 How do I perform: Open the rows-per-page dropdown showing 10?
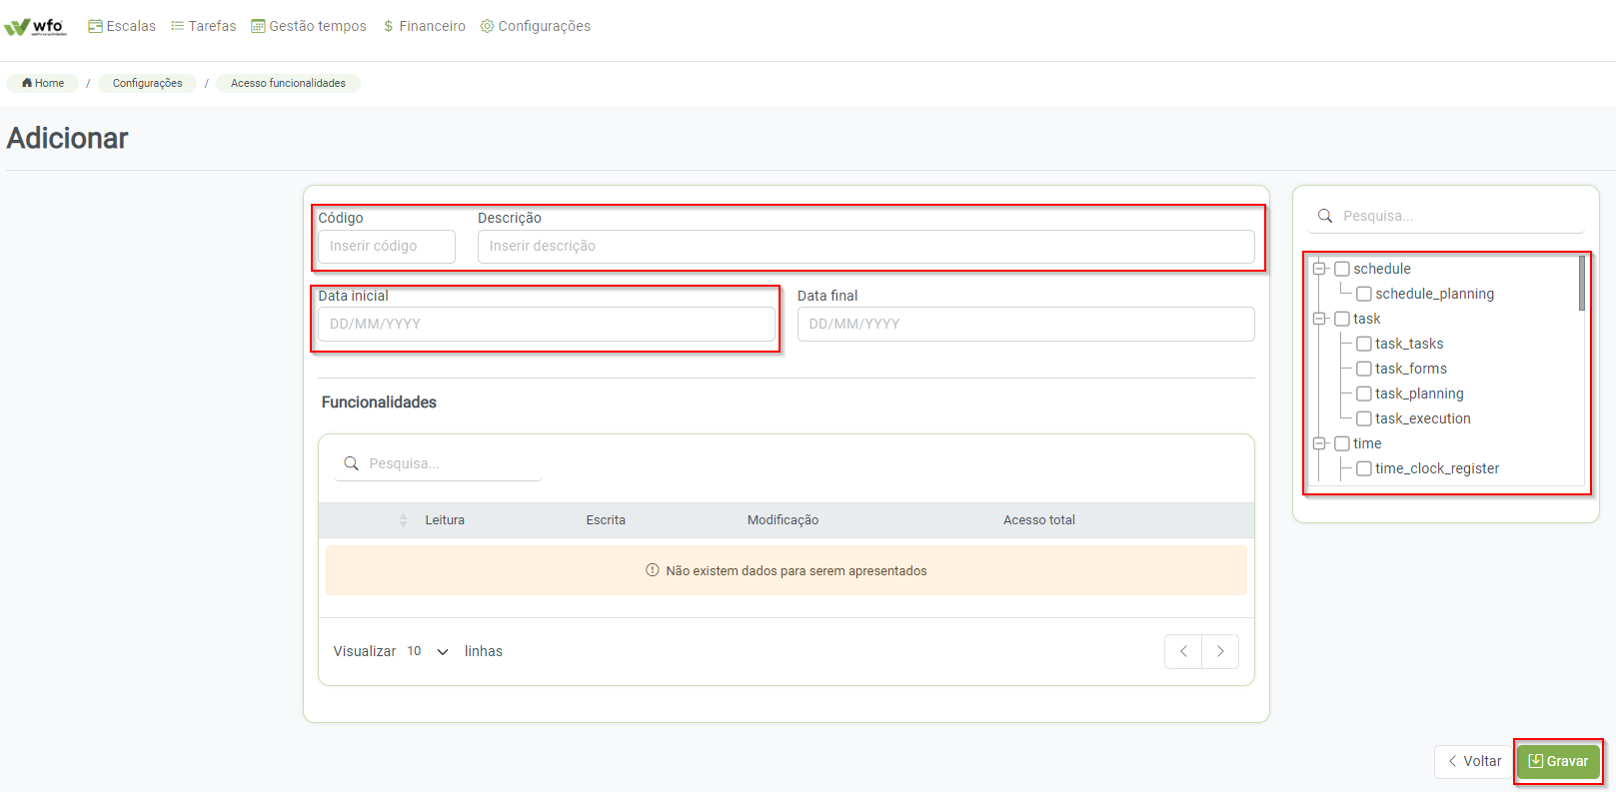coord(428,651)
